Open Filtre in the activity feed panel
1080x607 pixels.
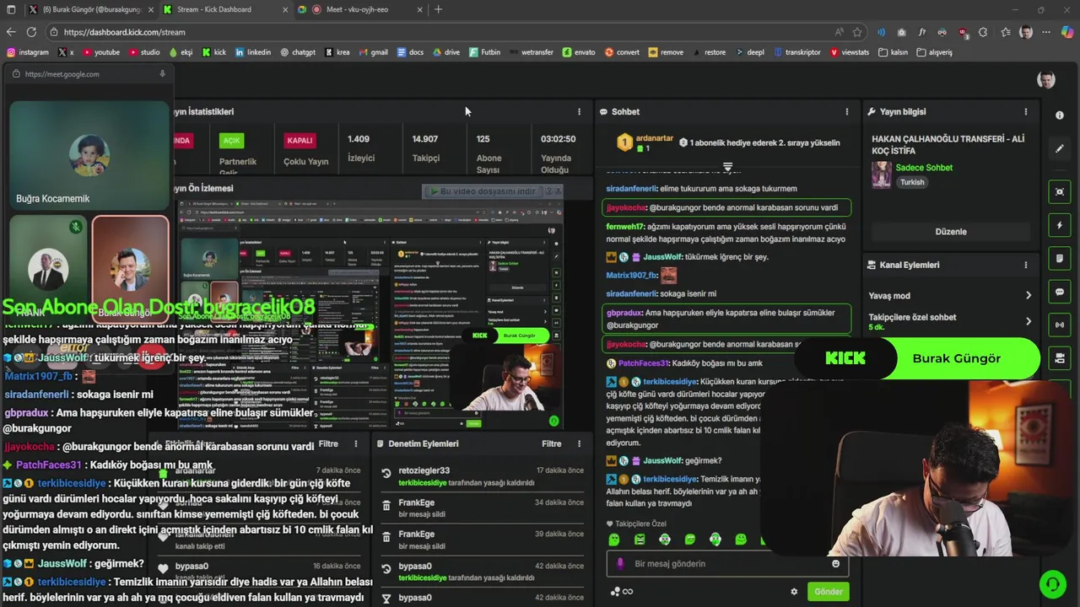pyautogui.click(x=328, y=443)
